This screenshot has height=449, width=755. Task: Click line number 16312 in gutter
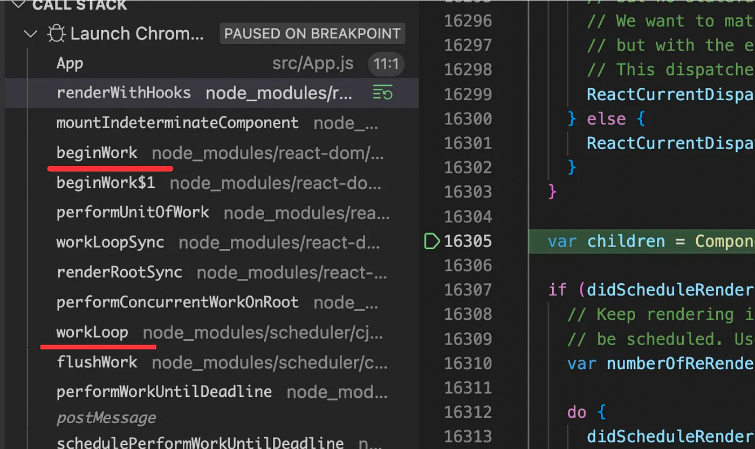[x=468, y=412]
